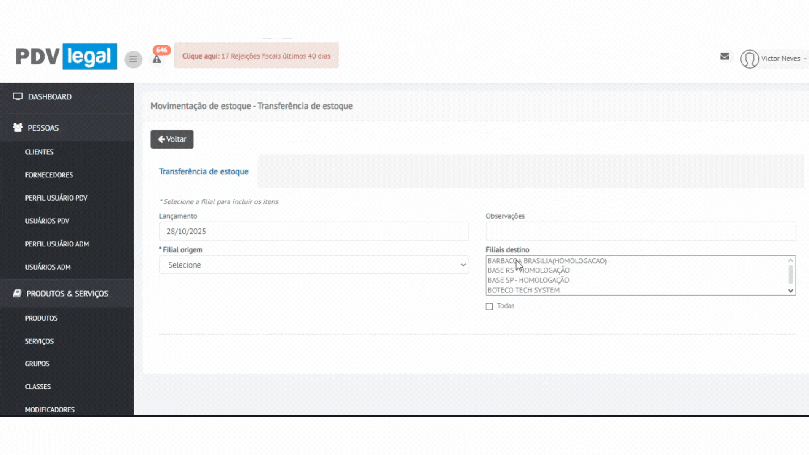Click the Voltar button
Viewport: 809px width, 455px height.
coord(172,139)
